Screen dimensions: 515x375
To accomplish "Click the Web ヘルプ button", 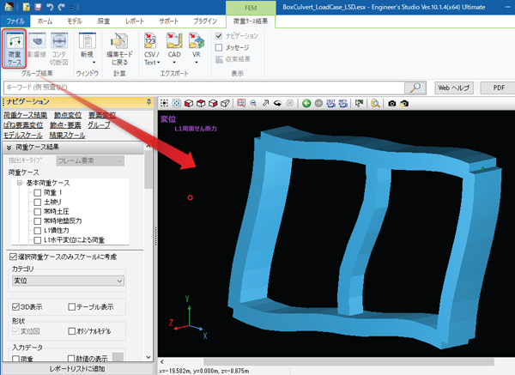I will click(454, 88).
